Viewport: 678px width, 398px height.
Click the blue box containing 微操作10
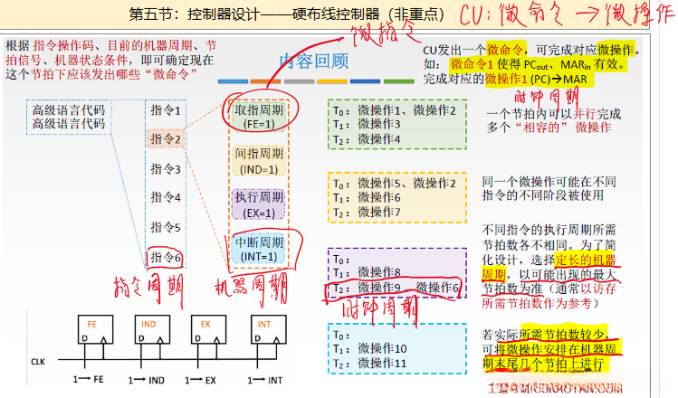point(397,349)
